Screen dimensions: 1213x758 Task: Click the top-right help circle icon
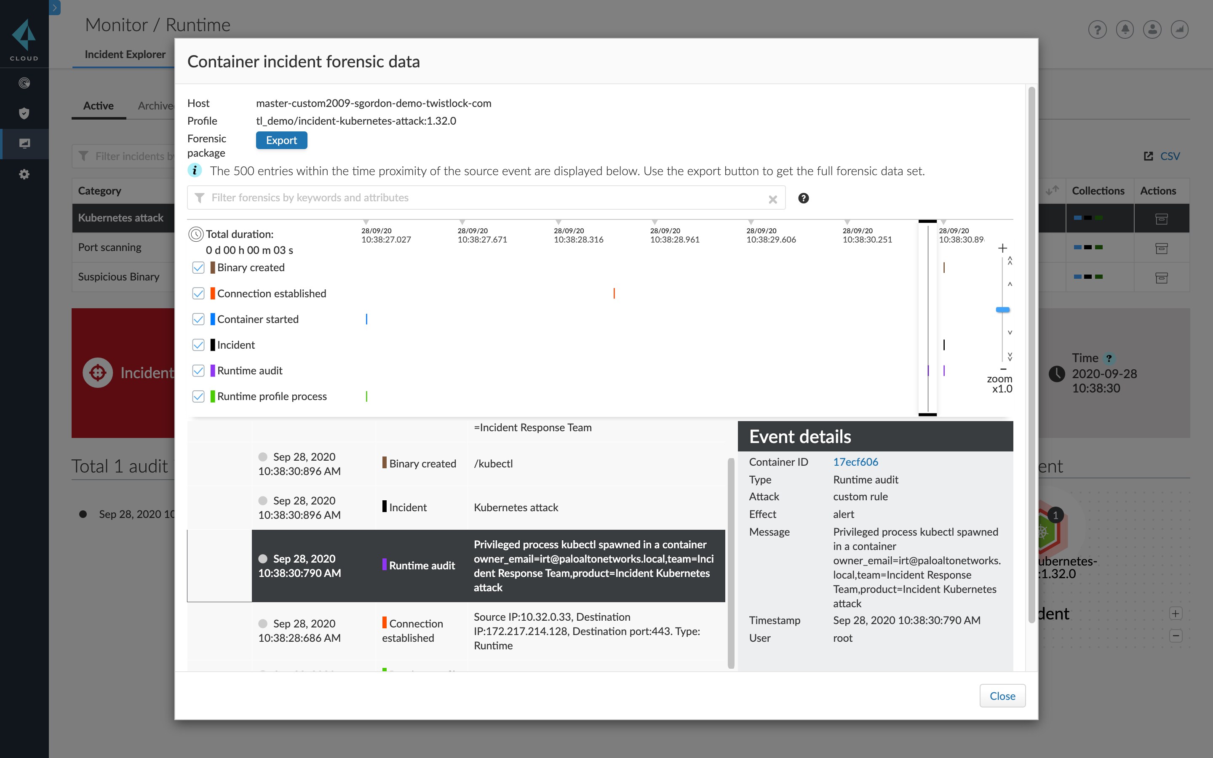pos(1097,29)
